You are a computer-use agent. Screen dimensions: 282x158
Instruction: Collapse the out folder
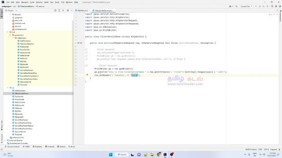click(8, 32)
